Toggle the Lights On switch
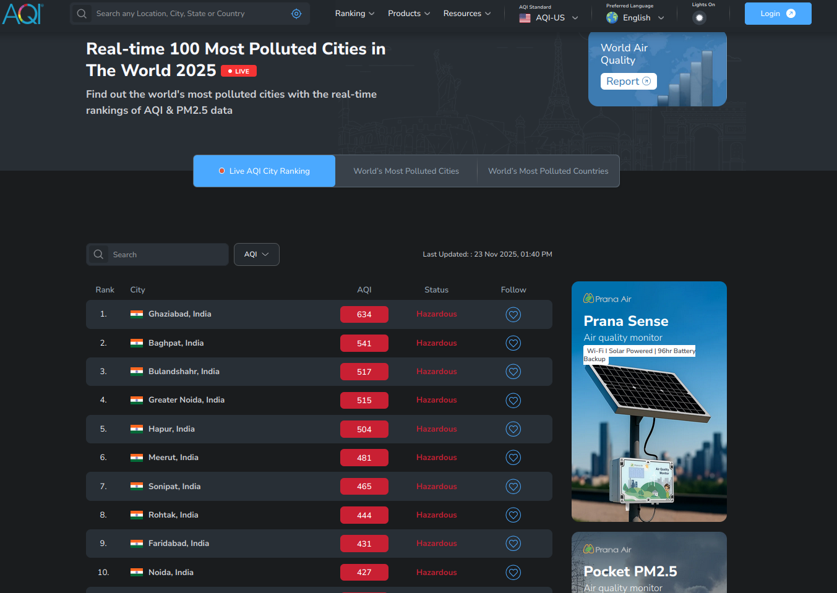This screenshot has height=593, width=837. (700, 18)
